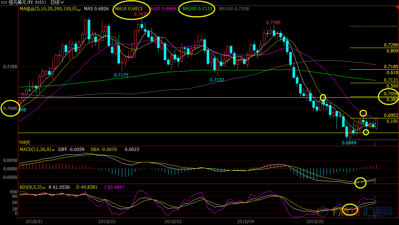The image size is (399, 225).
Task: Select the 0.7395 peak price label
Action: [x=273, y=23]
